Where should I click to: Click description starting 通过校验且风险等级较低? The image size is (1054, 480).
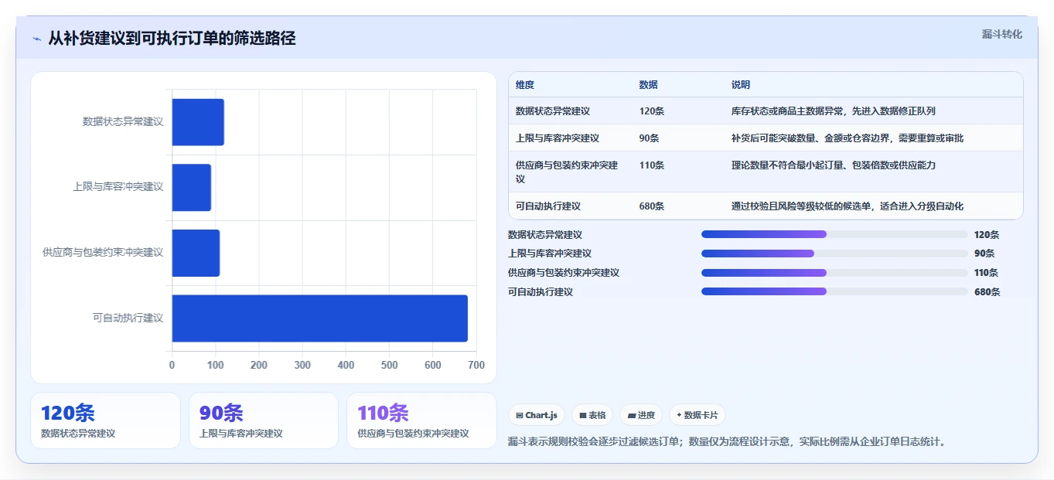pyautogui.click(x=848, y=206)
